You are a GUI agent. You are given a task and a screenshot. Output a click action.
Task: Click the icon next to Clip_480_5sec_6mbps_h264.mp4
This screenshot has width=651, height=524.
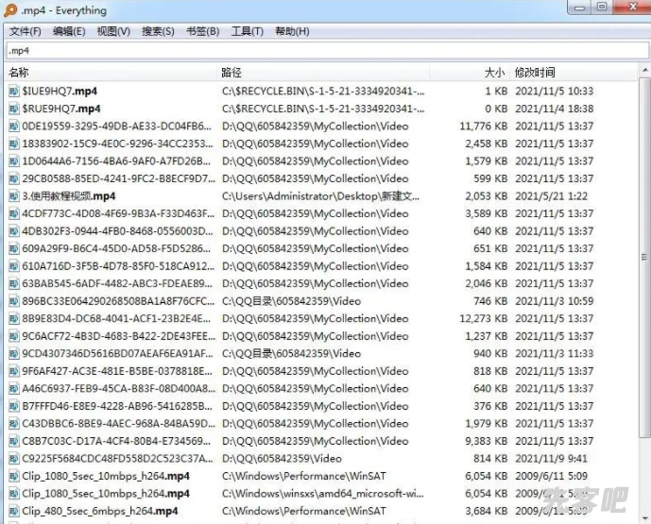click(14, 511)
